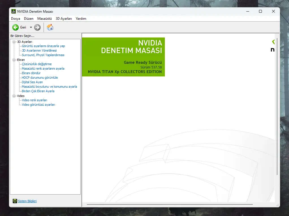
Task: Click the NVIDIA TITAN Xp COLLECTORS EDITION text
Action: coord(125,72)
